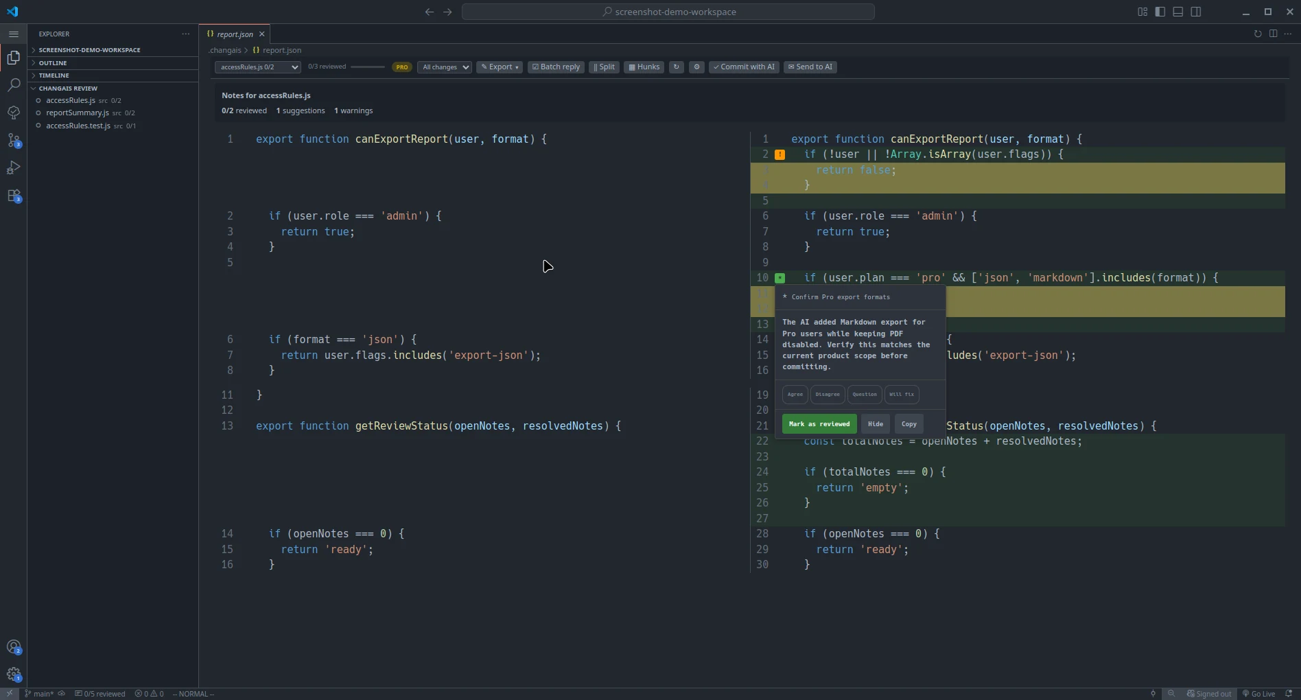
Task: Open Explorer views and more actions ellipsis
Action: click(x=186, y=34)
